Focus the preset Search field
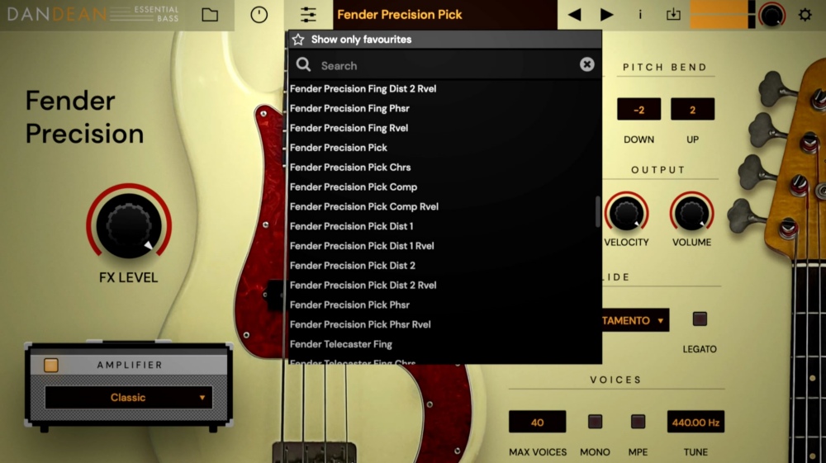 (445, 65)
